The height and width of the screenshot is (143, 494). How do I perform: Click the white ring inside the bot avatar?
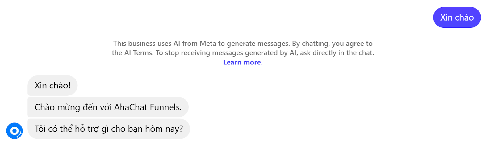(14, 131)
